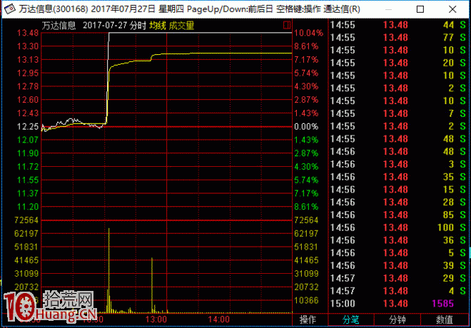471x328 pixels.
Task: Select the 14:56 trade row with volume 100
Action: pyautogui.click(x=398, y=227)
